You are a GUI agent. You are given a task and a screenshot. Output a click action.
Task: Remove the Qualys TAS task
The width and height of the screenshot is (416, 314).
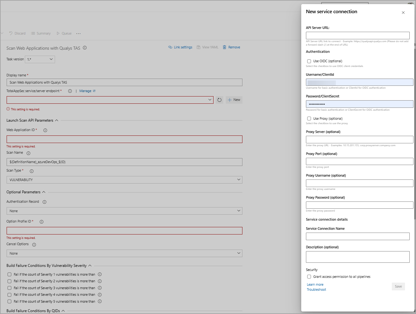231,47
